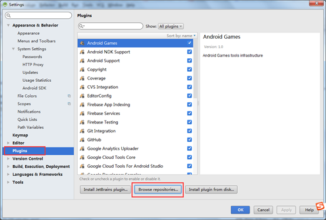Click the GitHub plugin icon

click(x=82, y=139)
